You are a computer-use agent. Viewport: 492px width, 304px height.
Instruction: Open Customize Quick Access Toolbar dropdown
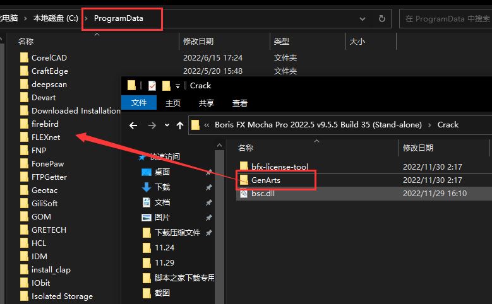tap(177, 86)
